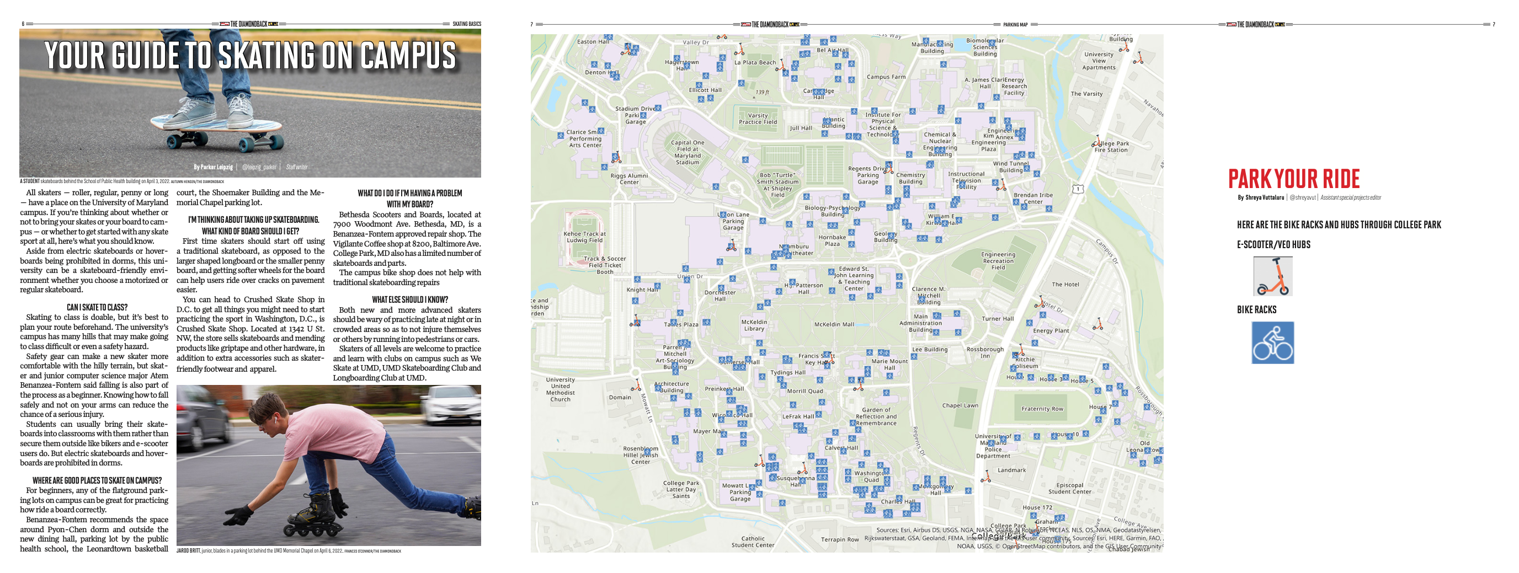The height and width of the screenshot is (573, 1519).
Task: Click the Diamondback logo above skating article
Action: [x=248, y=24]
